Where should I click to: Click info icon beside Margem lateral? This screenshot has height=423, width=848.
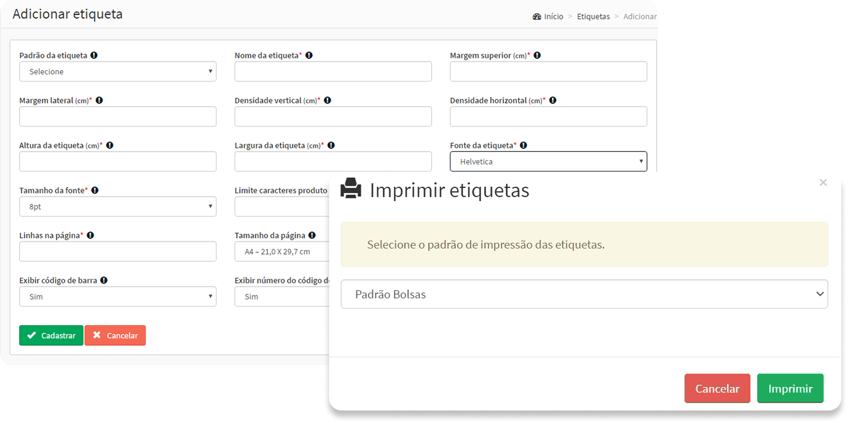[x=99, y=100]
